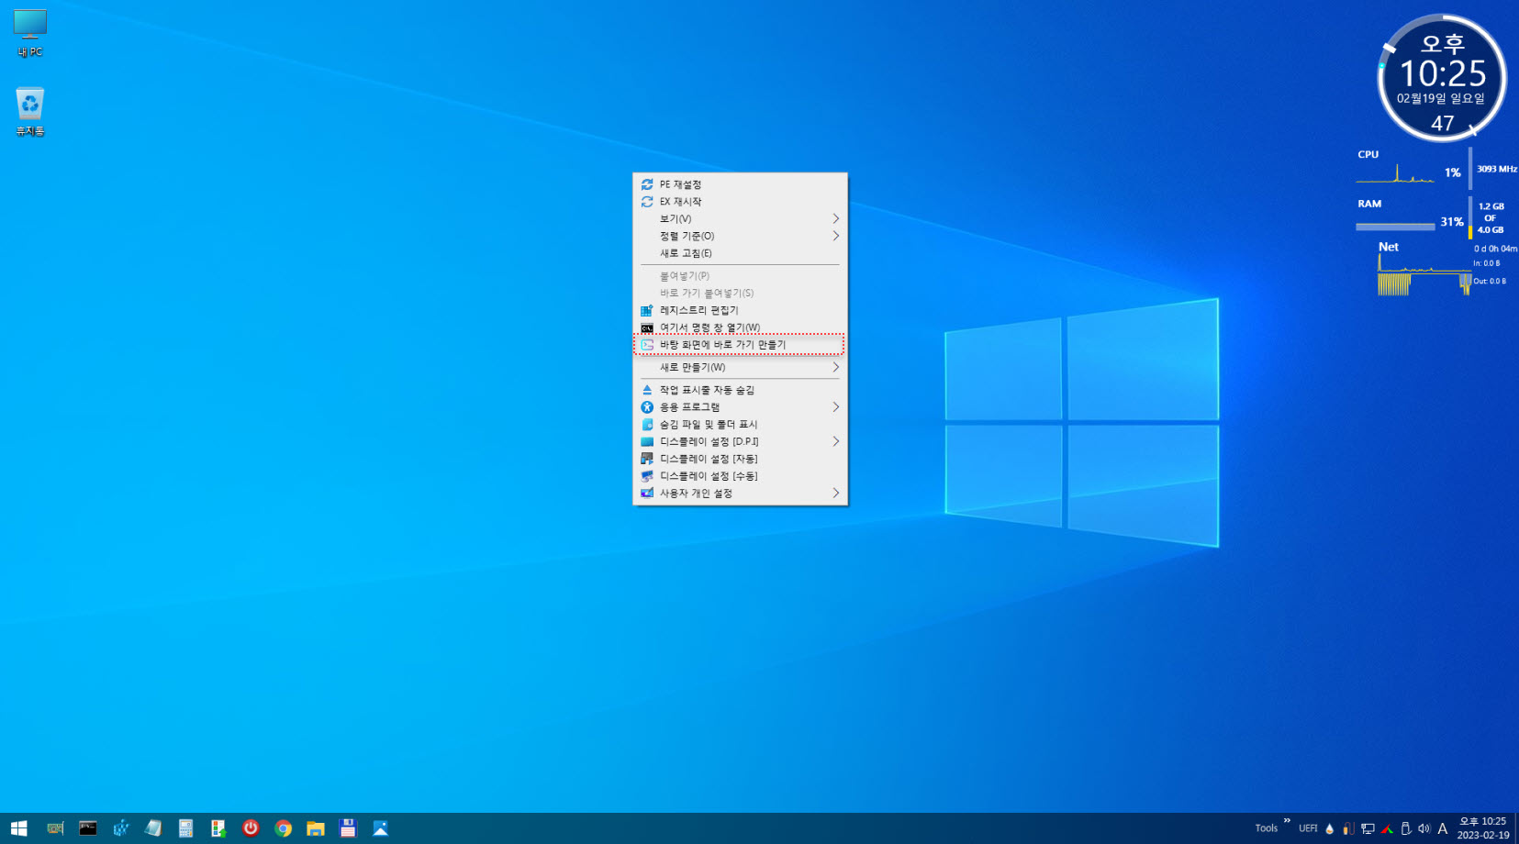This screenshot has height=844, width=1519.
Task: Expand the 응용 프로그램 submenu
Action: 740,407
